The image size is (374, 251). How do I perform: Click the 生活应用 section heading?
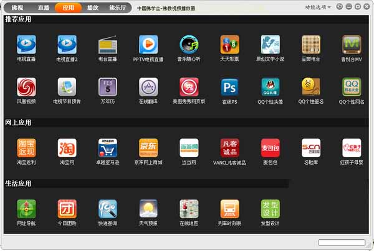(x=18, y=183)
